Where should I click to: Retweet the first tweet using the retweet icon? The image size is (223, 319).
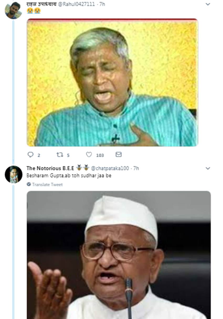point(60,155)
